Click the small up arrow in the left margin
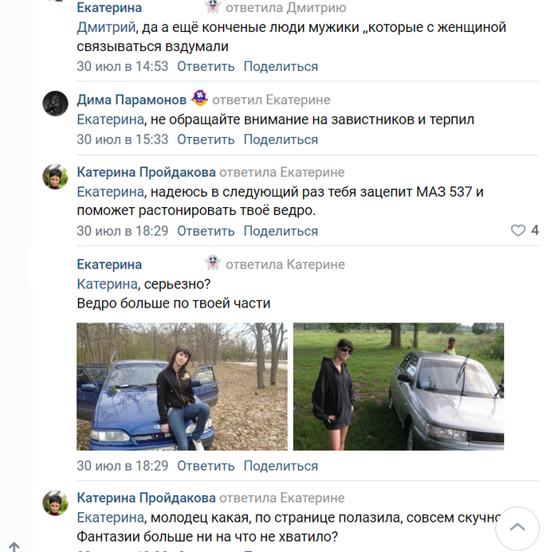This screenshot has height=552, width=558. pos(14,546)
